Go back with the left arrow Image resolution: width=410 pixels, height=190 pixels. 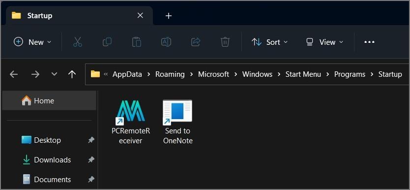[14, 74]
